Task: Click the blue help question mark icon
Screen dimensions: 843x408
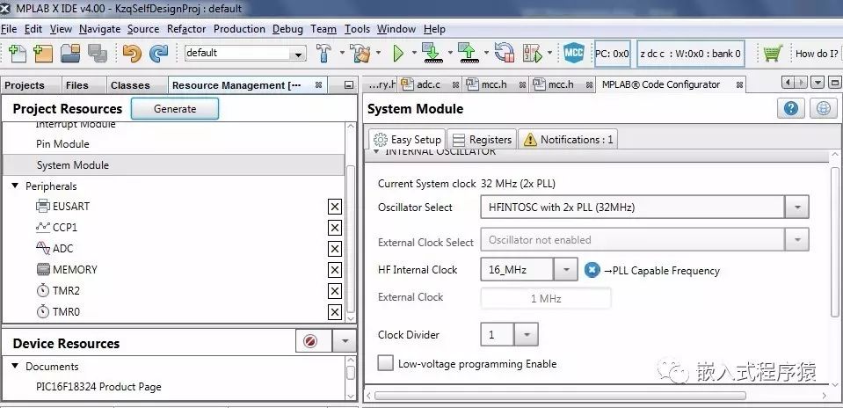Action: pos(790,108)
